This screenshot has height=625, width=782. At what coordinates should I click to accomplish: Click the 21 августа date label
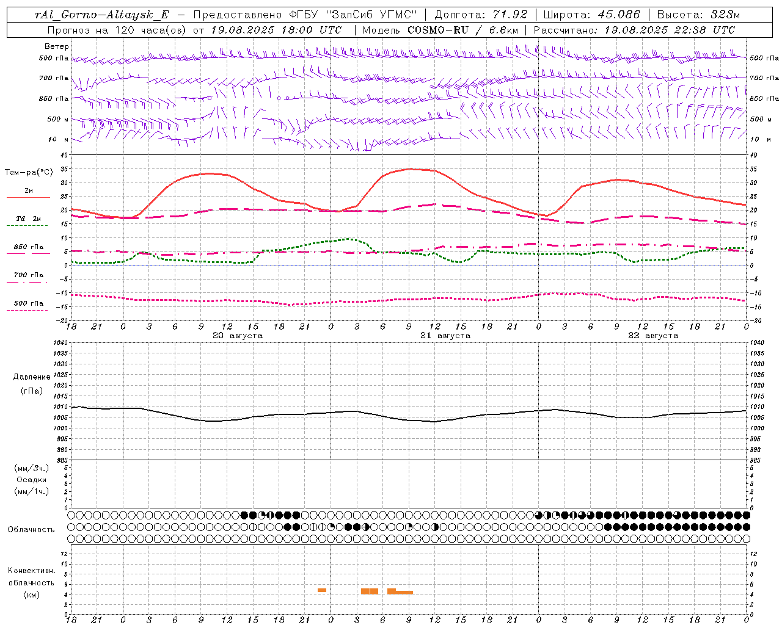point(445,336)
